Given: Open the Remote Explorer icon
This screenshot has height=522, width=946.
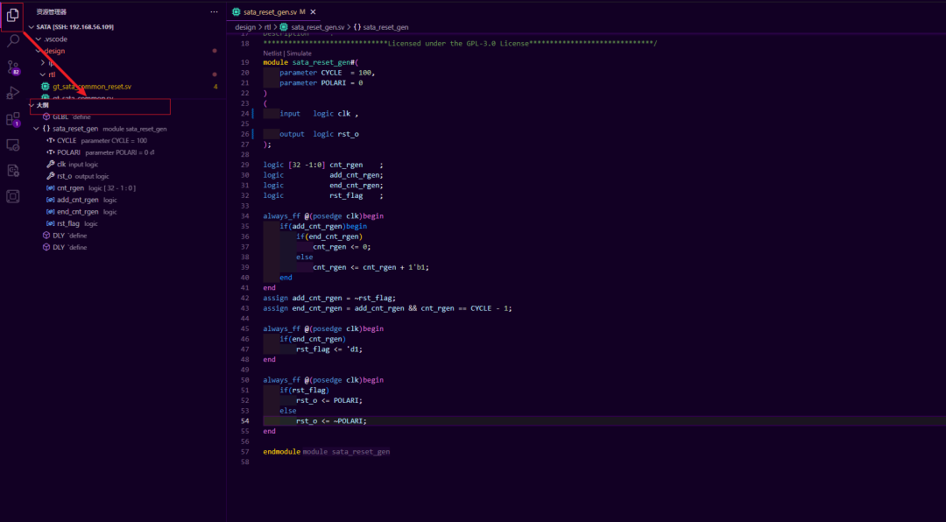Looking at the screenshot, I should 13,145.
